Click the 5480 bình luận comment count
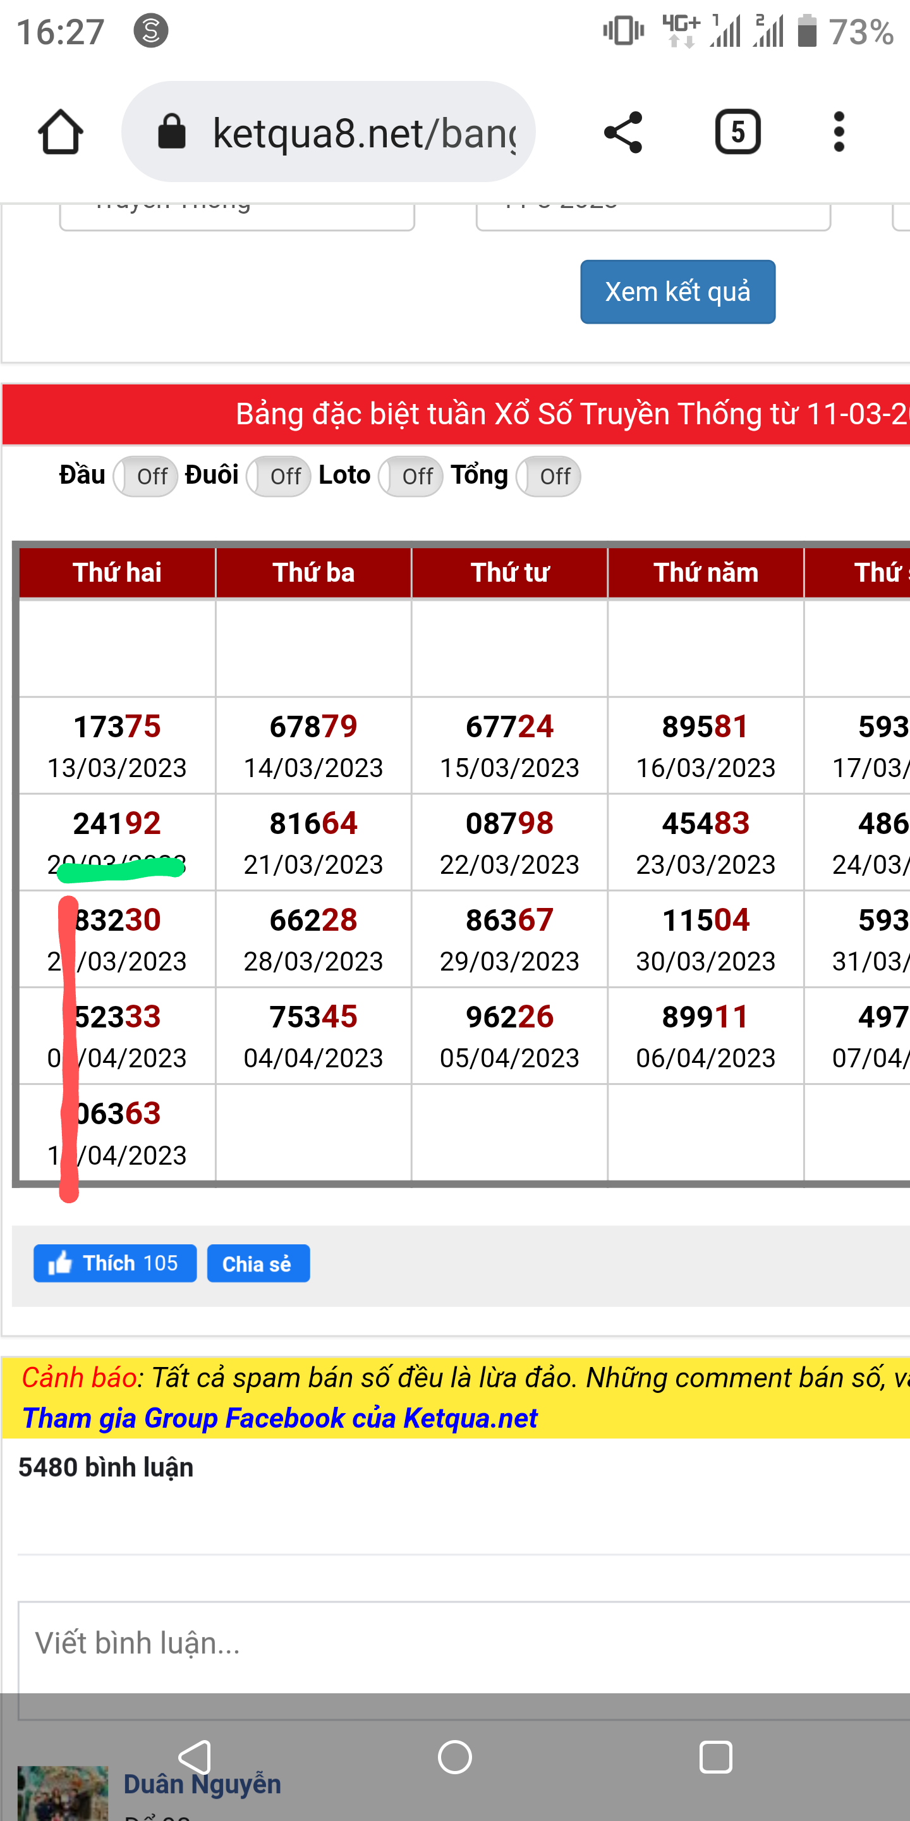This screenshot has width=910, height=1821. click(x=106, y=1468)
